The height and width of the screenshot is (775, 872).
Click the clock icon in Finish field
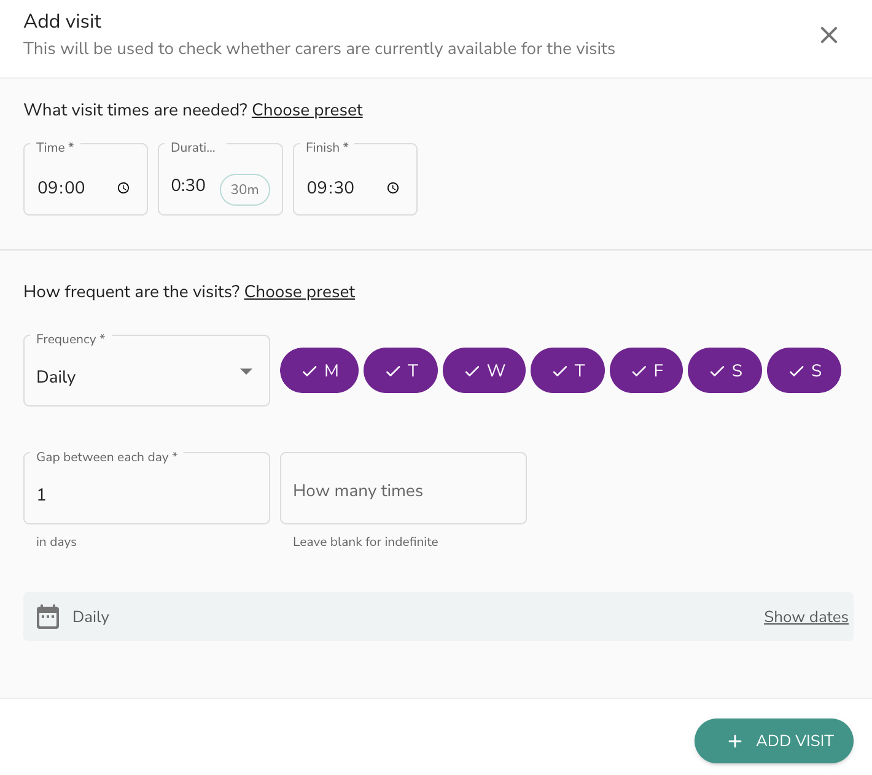click(x=393, y=188)
